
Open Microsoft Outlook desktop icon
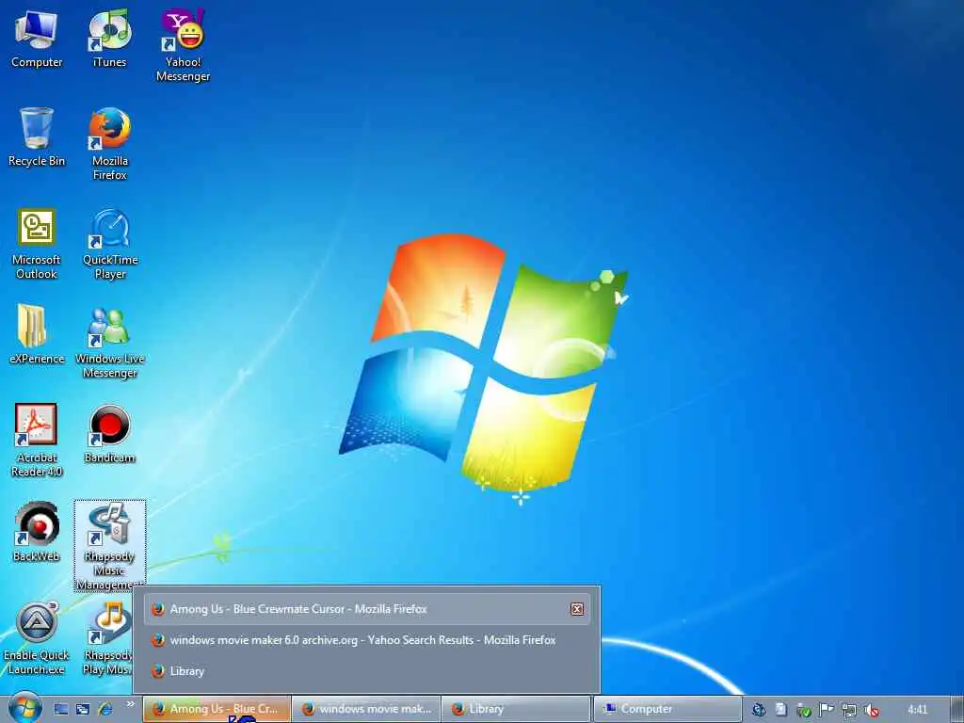[37, 244]
